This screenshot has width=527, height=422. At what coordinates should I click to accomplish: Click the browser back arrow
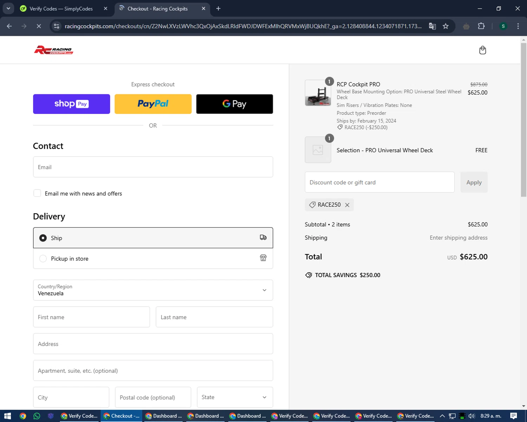(9, 26)
